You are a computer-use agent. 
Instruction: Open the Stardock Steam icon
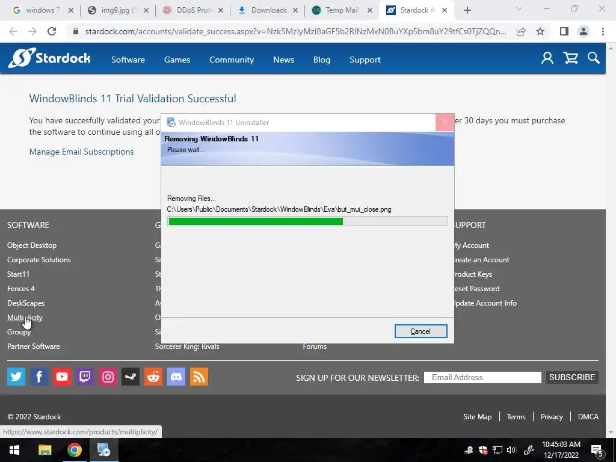(131, 377)
